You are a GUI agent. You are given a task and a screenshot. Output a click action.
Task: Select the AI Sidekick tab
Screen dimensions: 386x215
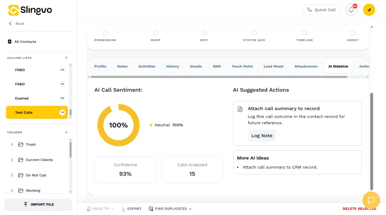[338, 66]
